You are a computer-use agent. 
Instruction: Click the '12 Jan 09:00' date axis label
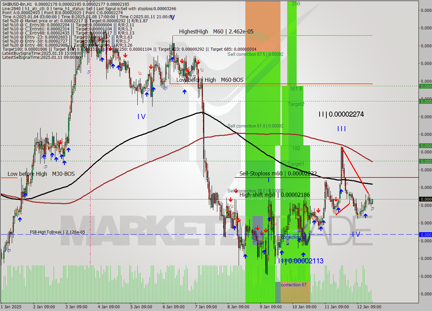pyautogui.click(x=369, y=307)
